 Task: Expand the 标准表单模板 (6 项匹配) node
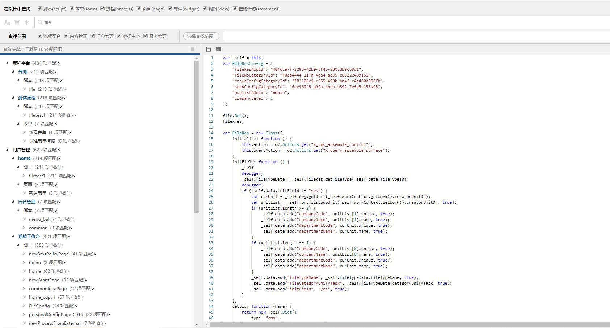click(x=24, y=141)
